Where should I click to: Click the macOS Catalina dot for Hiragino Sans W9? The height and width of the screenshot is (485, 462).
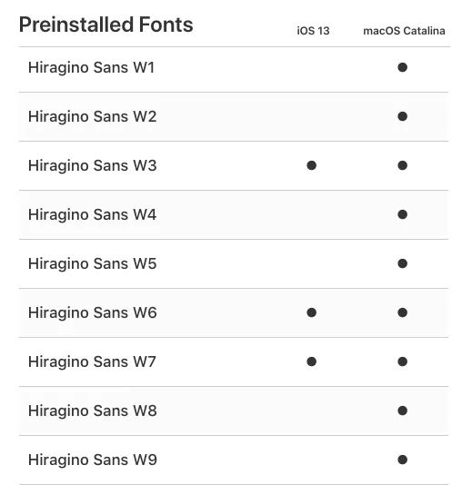tap(402, 460)
